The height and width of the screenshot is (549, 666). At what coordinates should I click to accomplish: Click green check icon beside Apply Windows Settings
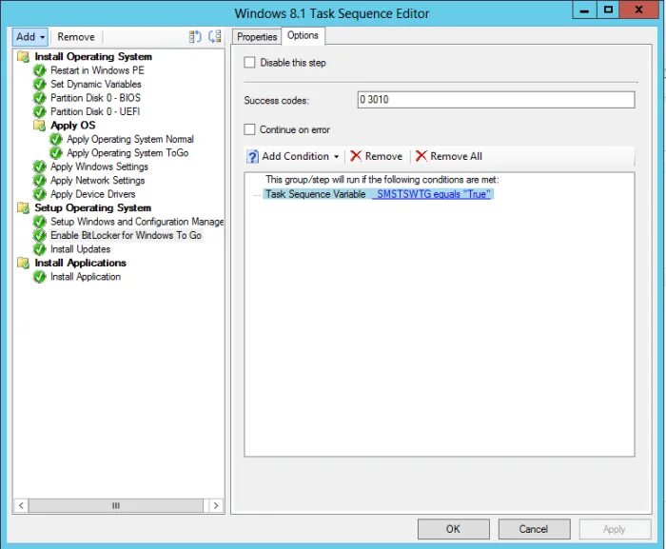(x=40, y=167)
